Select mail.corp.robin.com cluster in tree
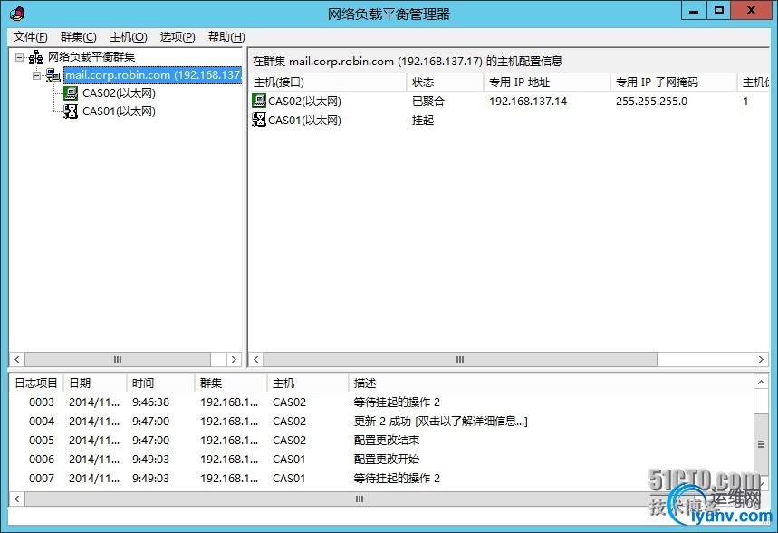 click(153, 75)
